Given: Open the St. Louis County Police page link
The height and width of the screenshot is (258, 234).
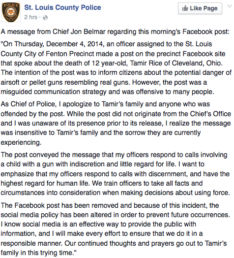Looking at the screenshot, I should click(x=62, y=7).
